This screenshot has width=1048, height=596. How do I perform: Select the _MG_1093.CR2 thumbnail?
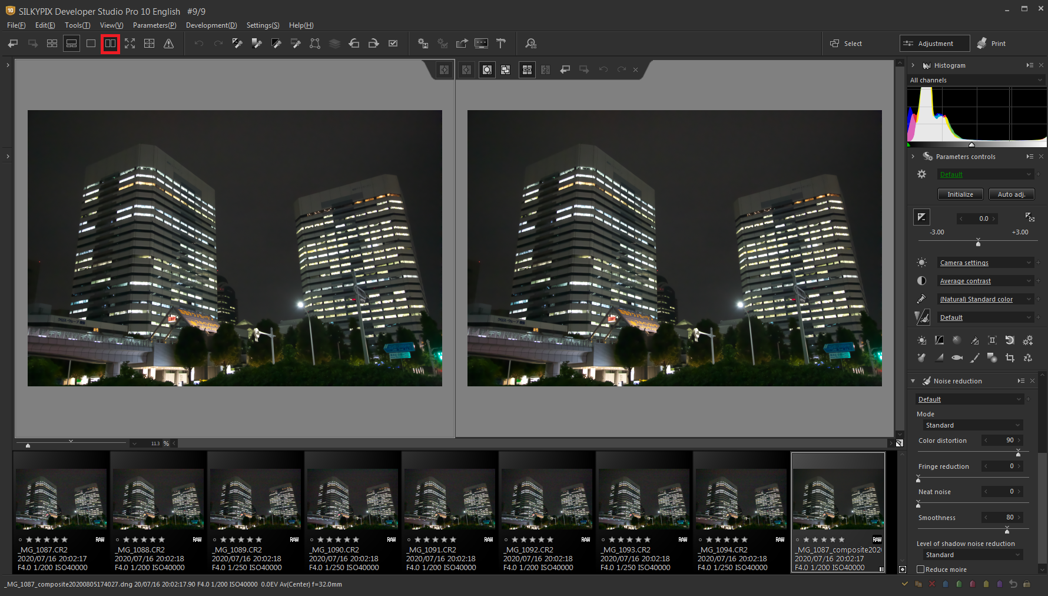644,512
